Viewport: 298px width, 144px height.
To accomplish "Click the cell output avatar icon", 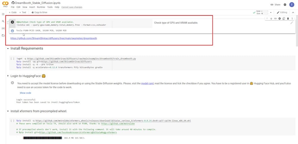I will coord(12,31).
